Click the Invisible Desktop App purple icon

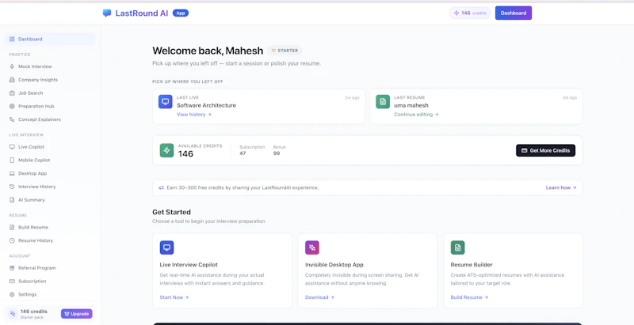(x=312, y=248)
